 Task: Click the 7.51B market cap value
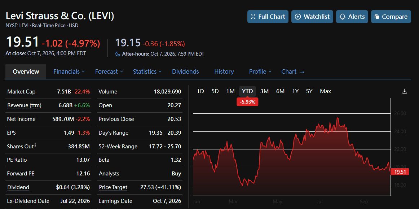tap(64, 92)
